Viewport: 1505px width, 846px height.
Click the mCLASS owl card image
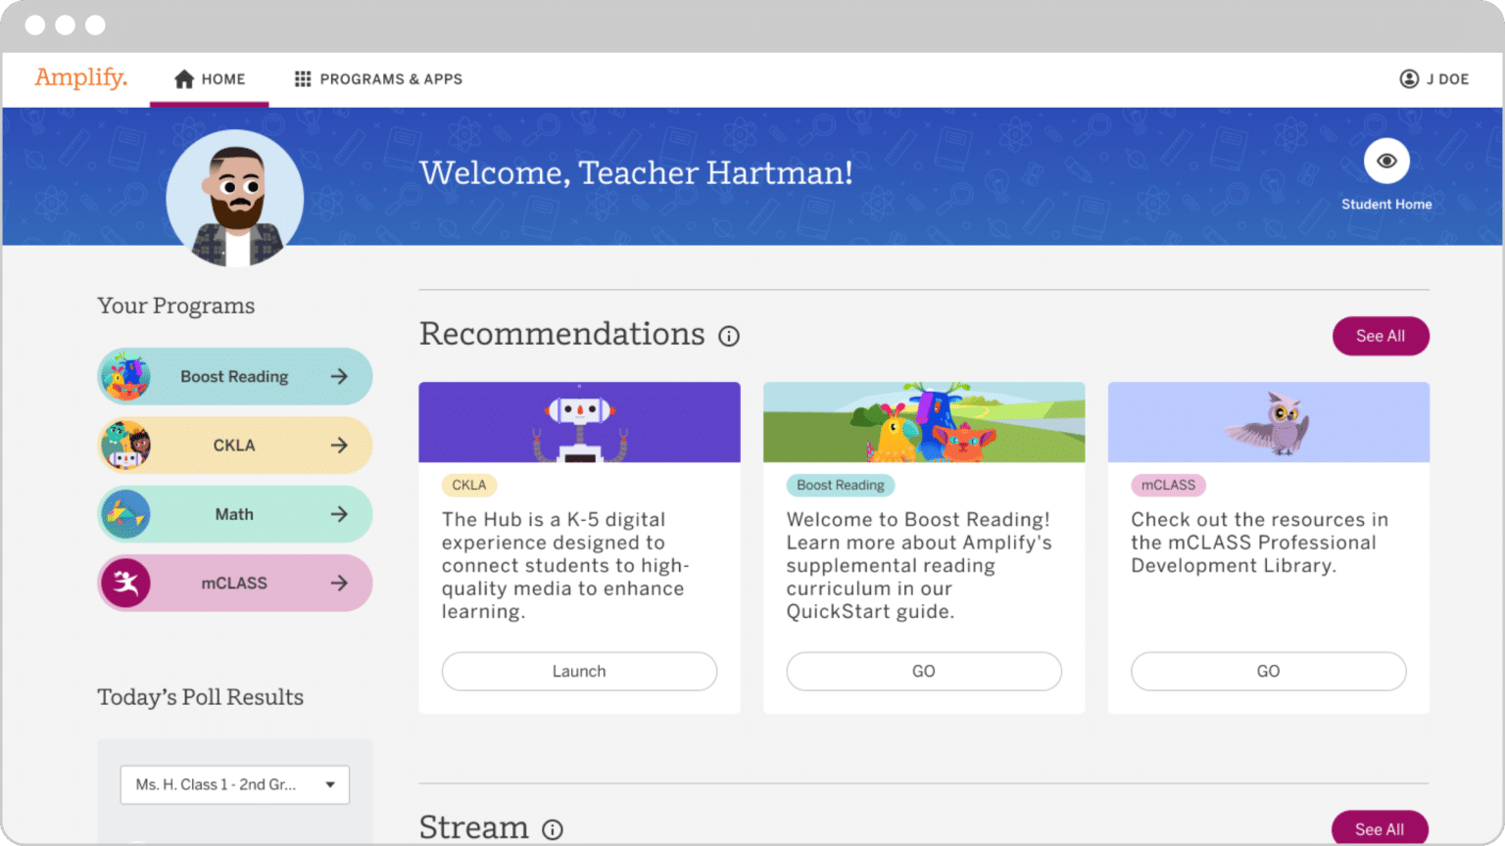pyautogui.click(x=1268, y=422)
